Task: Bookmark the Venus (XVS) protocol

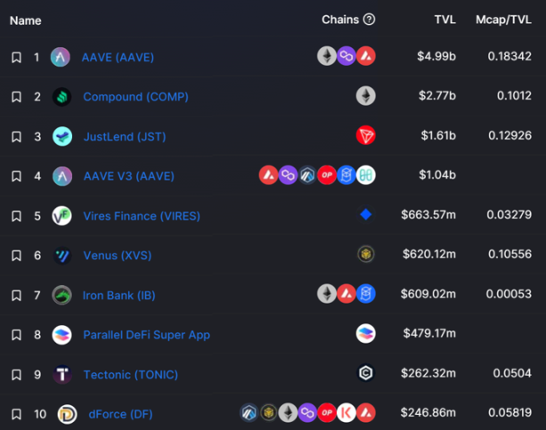Action: click(16, 256)
